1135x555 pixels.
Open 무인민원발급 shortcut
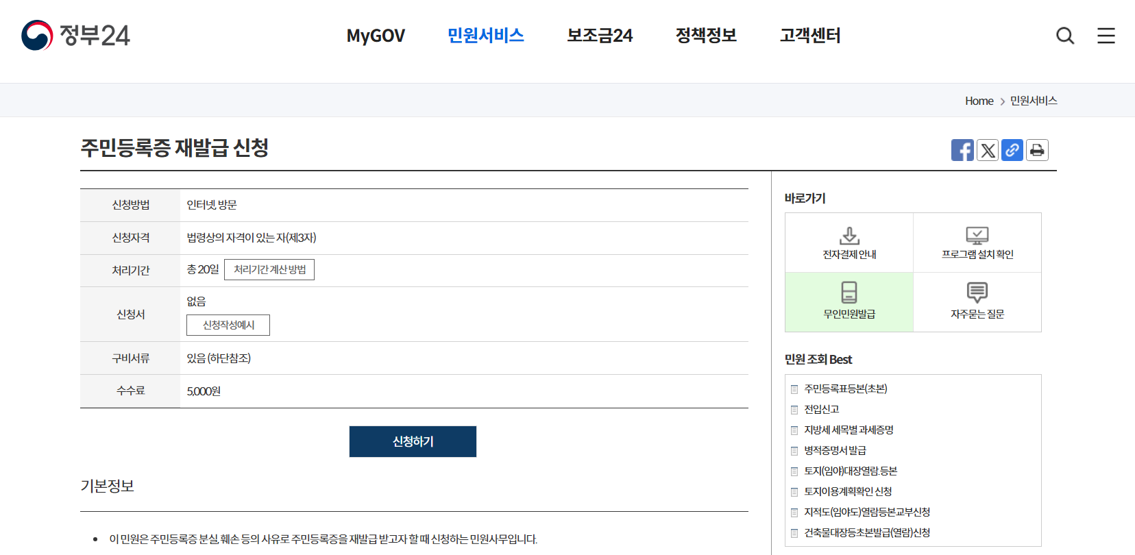(x=849, y=302)
